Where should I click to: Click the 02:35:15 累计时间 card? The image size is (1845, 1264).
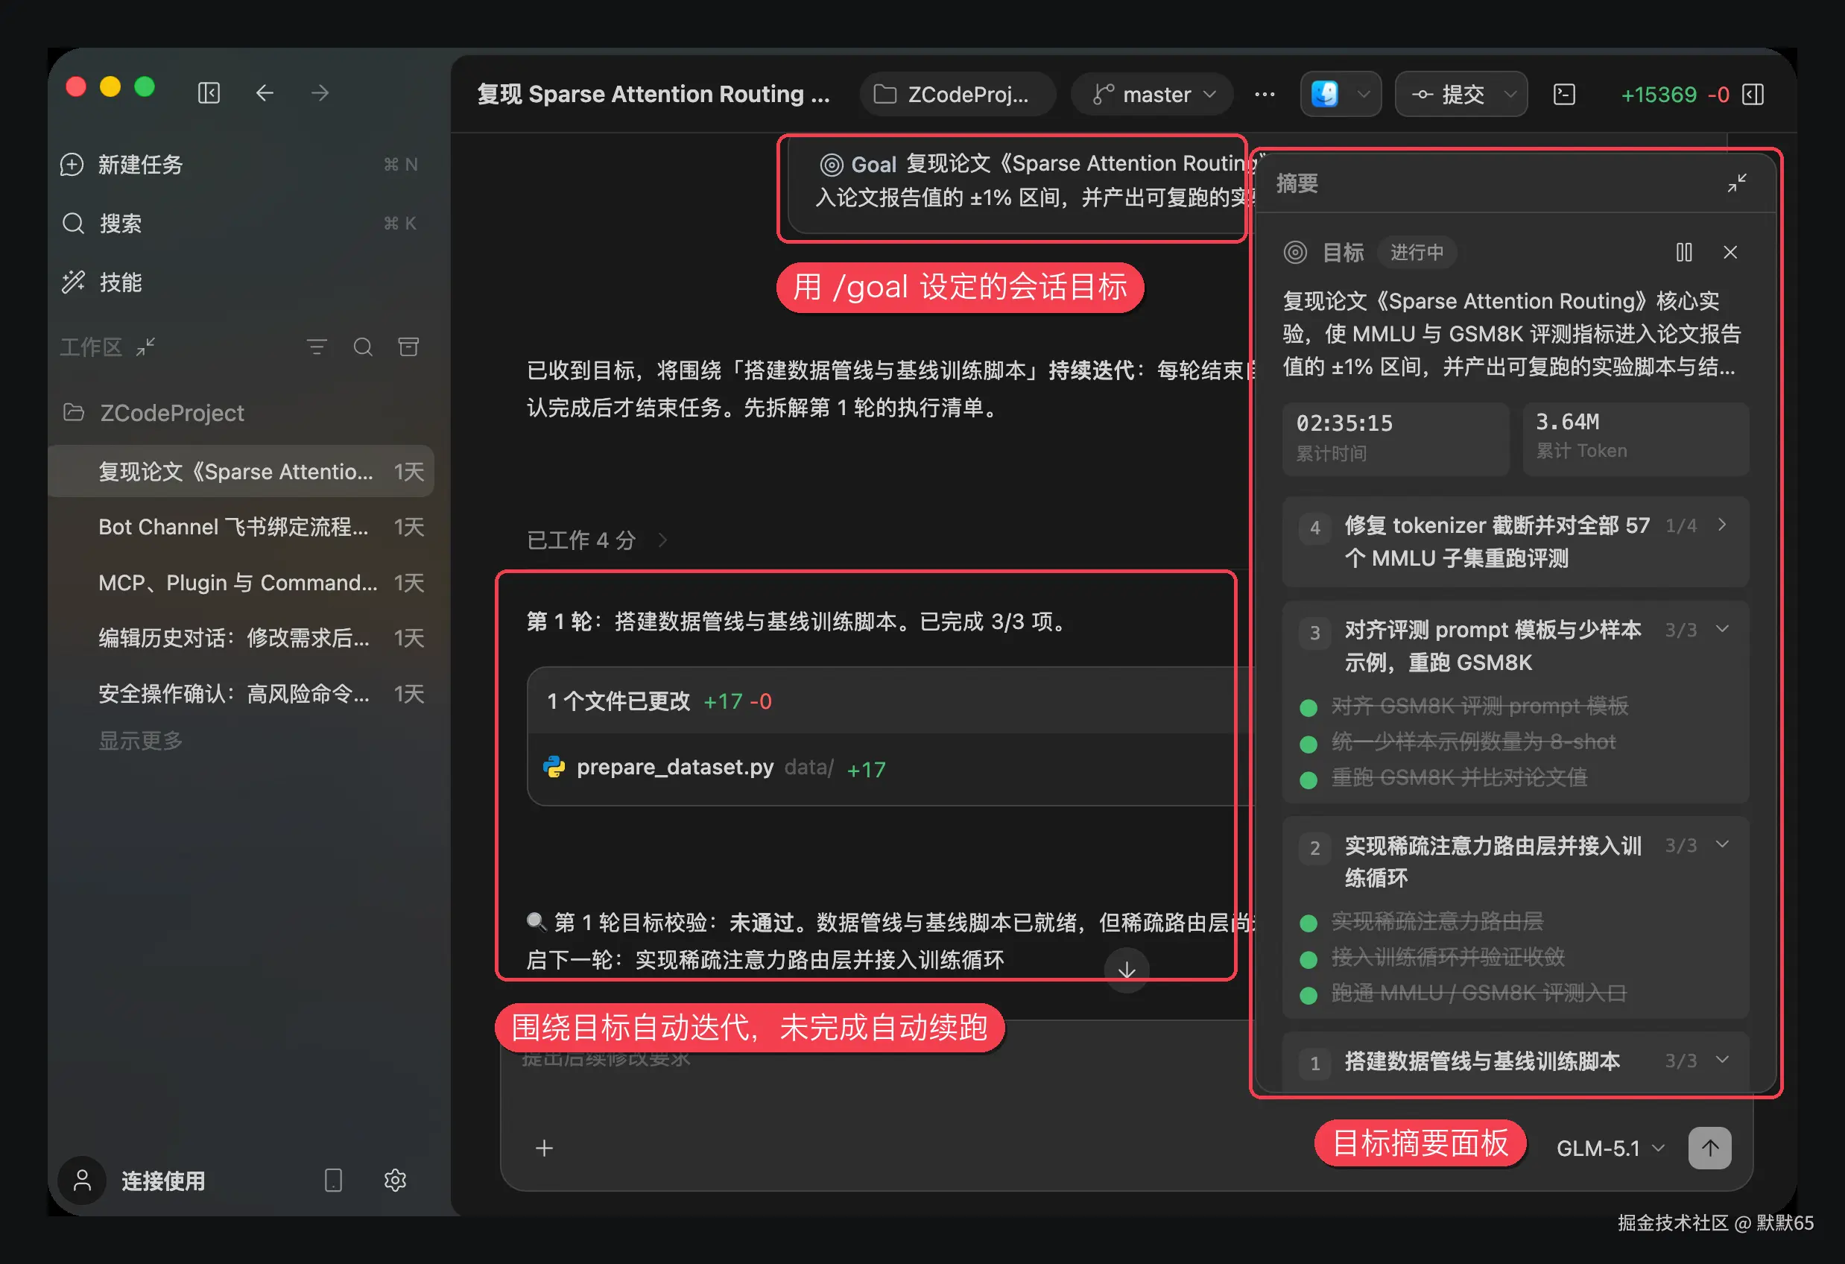click(x=1395, y=438)
